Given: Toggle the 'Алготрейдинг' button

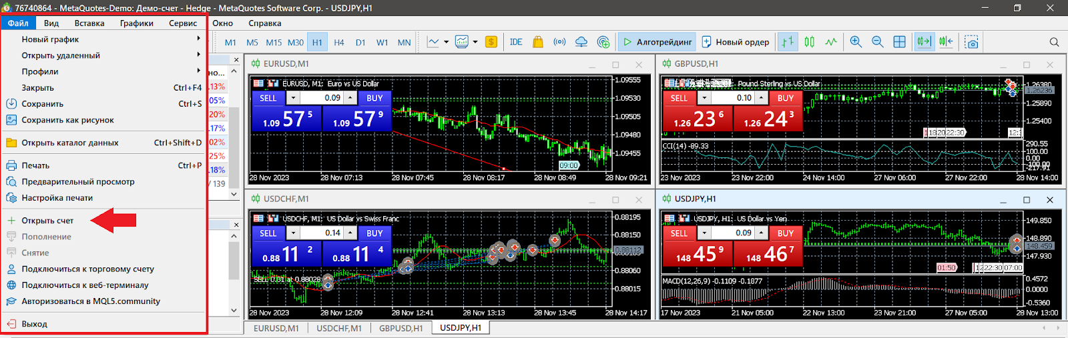Looking at the screenshot, I should 657,42.
